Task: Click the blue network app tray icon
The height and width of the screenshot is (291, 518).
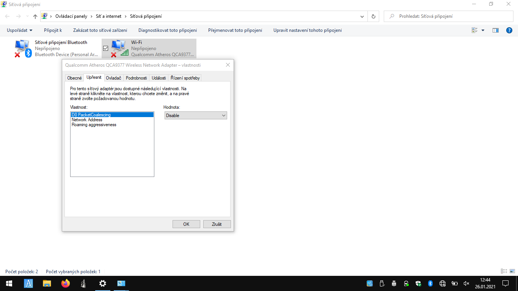Action: pos(370,283)
